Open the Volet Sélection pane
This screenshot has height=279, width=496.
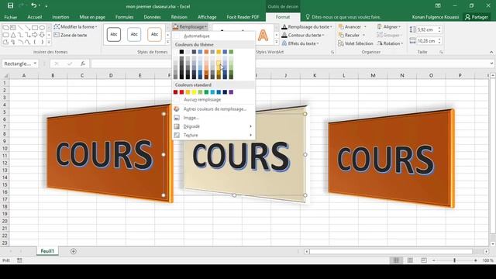356,43
